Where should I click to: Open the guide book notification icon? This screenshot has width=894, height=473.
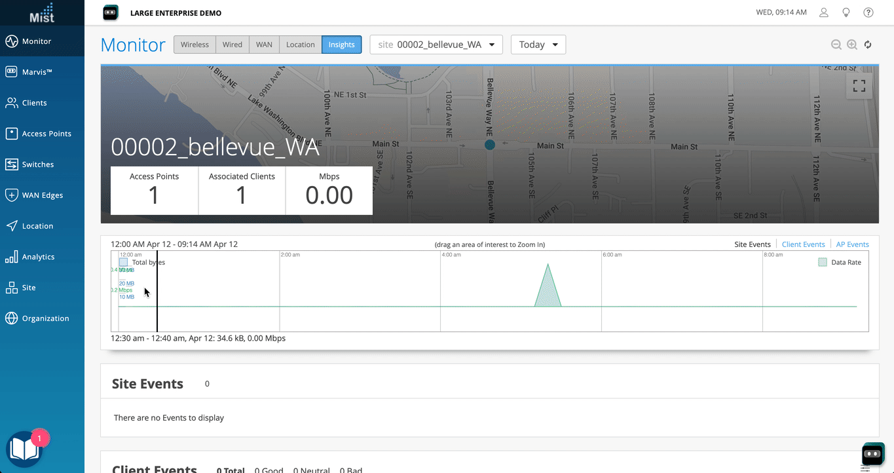[24, 449]
